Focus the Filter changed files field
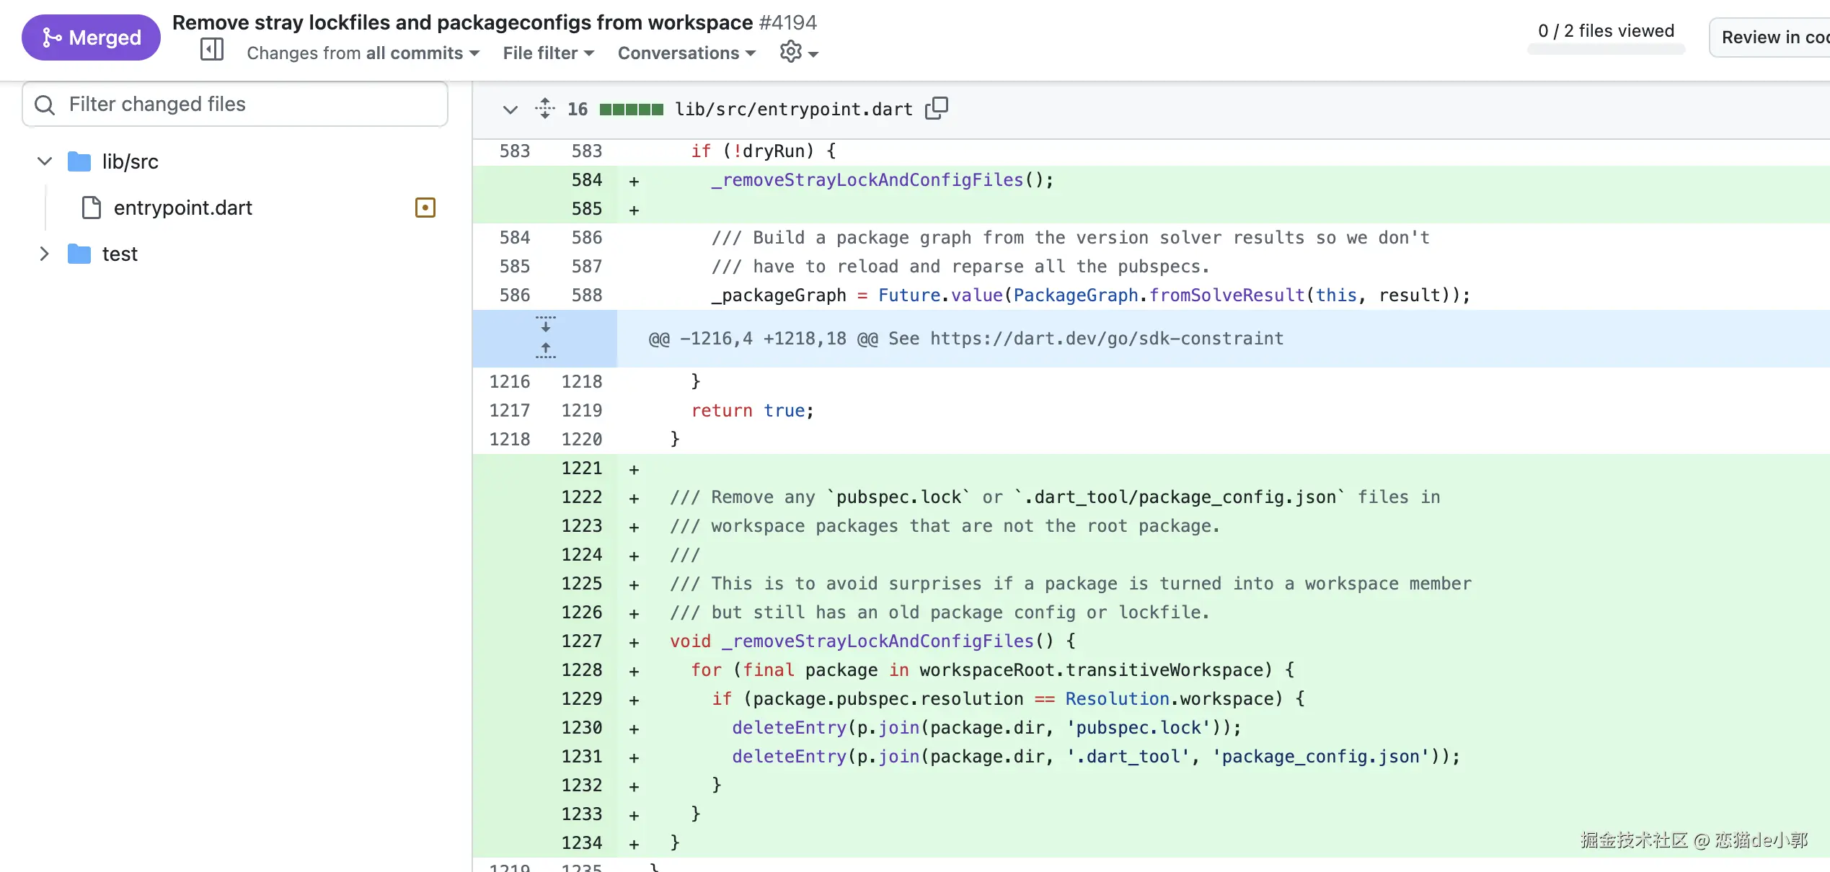The height and width of the screenshot is (872, 1830). pos(235,104)
